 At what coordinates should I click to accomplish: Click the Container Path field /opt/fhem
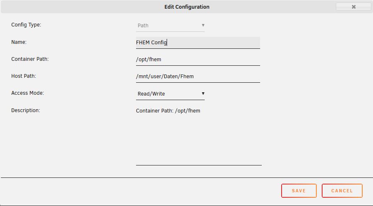pyautogui.click(x=198, y=60)
